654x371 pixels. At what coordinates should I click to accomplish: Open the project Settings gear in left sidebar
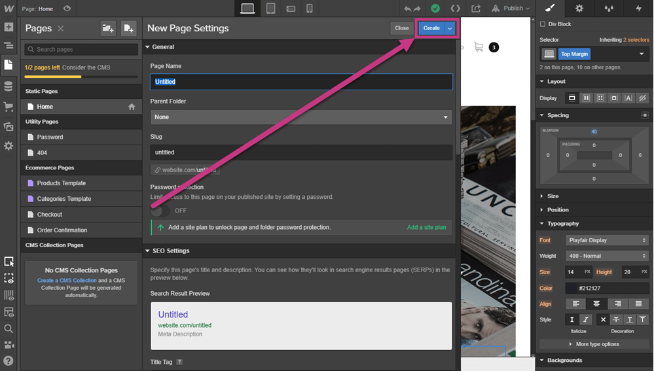(x=9, y=146)
